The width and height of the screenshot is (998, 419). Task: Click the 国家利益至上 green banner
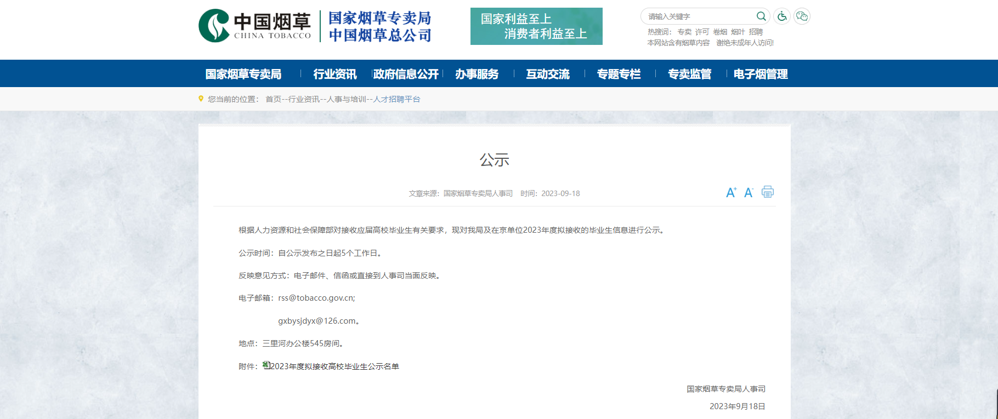pyautogui.click(x=536, y=26)
